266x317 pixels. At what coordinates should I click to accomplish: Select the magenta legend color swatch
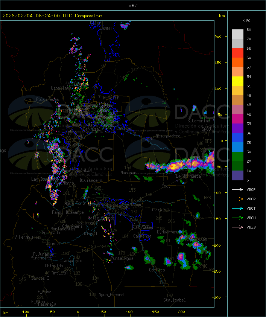click(x=237, y=119)
